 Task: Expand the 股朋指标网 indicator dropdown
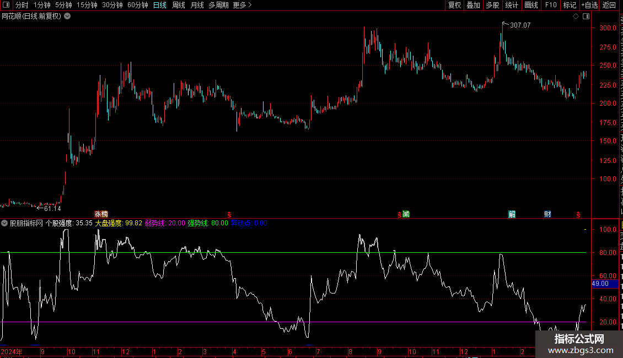point(4,223)
